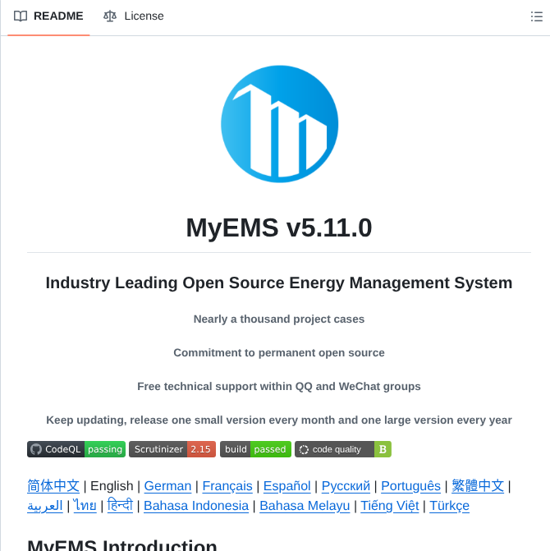
Task: Click the code quality B badge
Action: pyautogui.click(x=343, y=449)
